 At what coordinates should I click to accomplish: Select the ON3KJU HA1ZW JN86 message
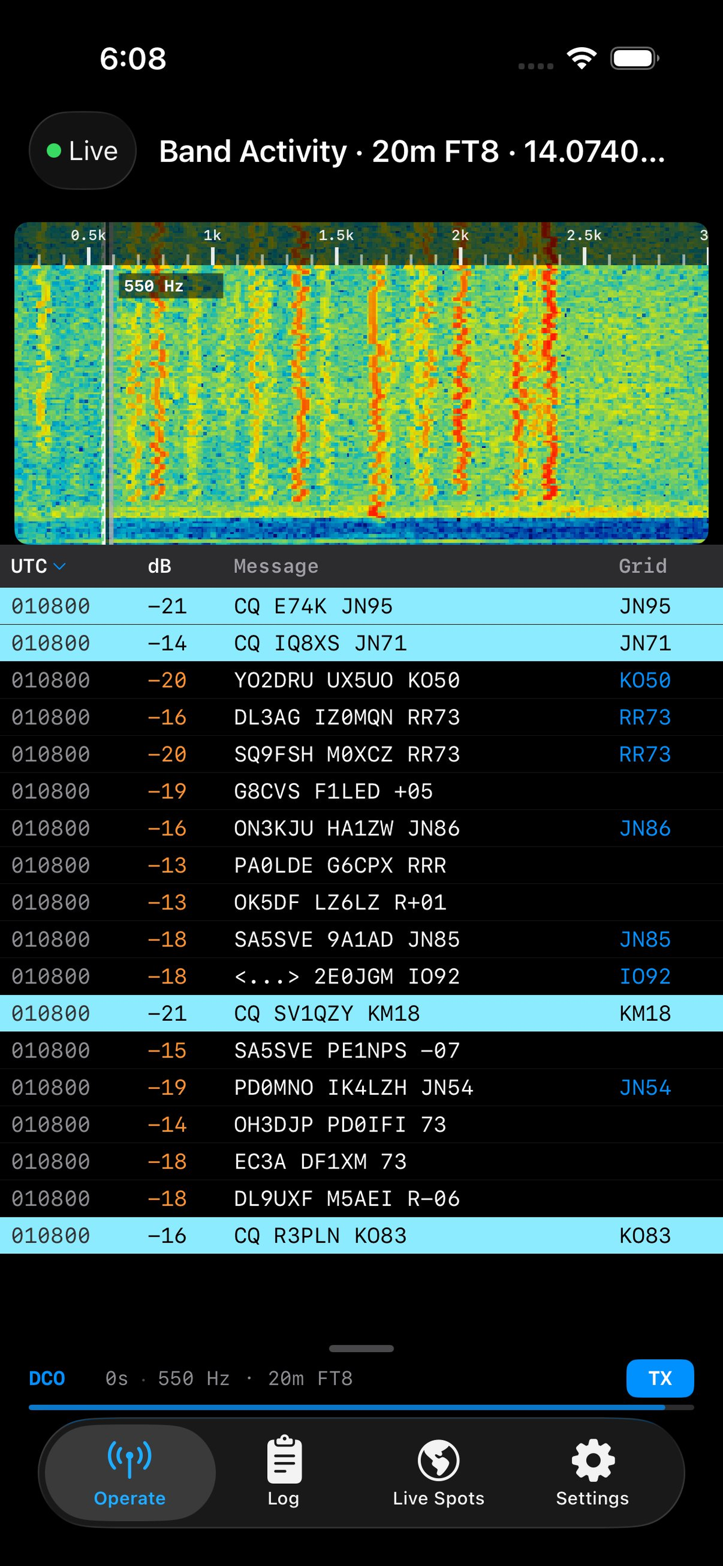coord(347,828)
